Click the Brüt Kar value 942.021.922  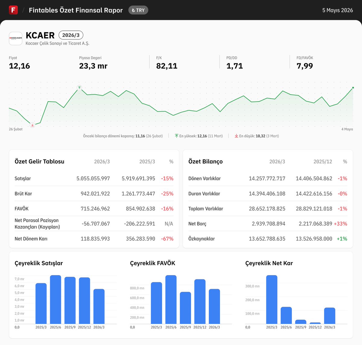coord(95,194)
